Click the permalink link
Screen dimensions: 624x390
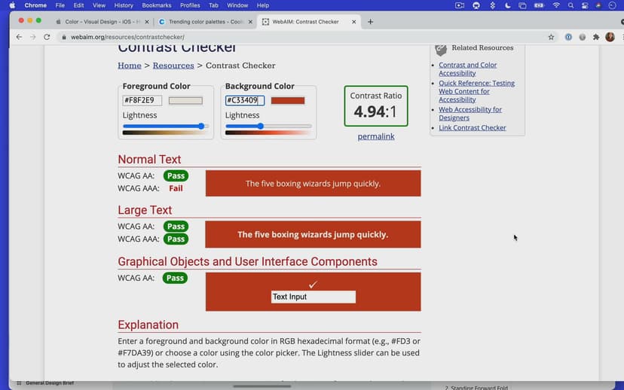[x=375, y=136]
